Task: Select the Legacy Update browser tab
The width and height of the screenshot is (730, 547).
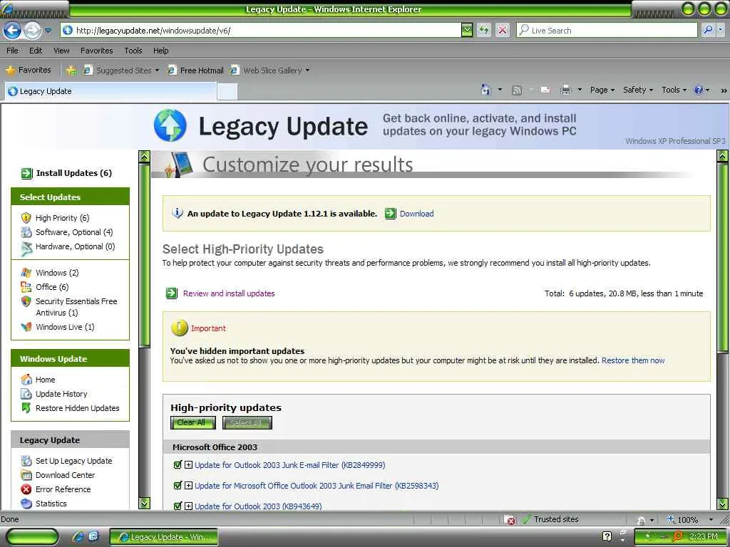Action: click(110, 91)
